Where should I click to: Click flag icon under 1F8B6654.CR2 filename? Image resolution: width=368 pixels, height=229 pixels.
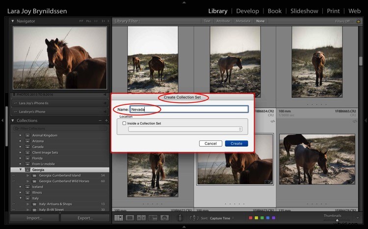[272, 121]
